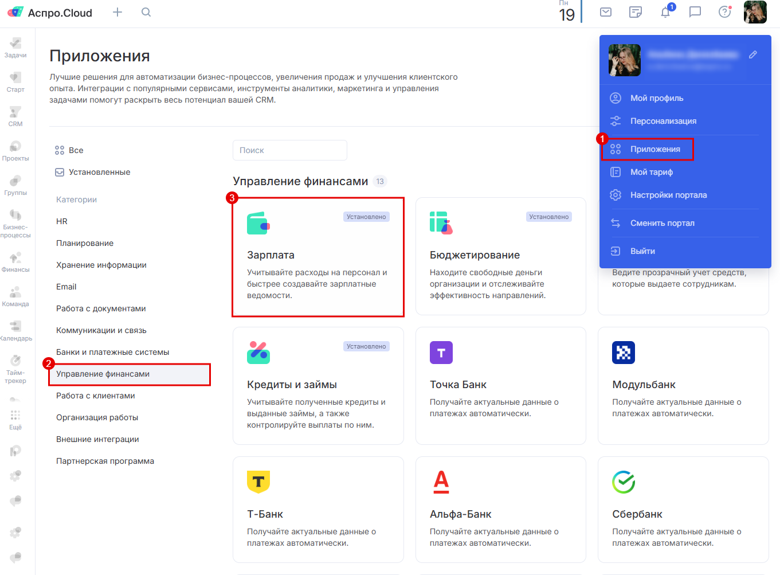The height and width of the screenshot is (575, 780).
Task: Open notifications bell icon
Action: coord(665,12)
